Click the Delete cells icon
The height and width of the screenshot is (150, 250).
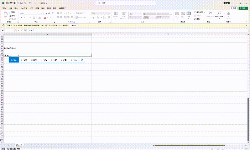pyautogui.click(x=183, y=13)
